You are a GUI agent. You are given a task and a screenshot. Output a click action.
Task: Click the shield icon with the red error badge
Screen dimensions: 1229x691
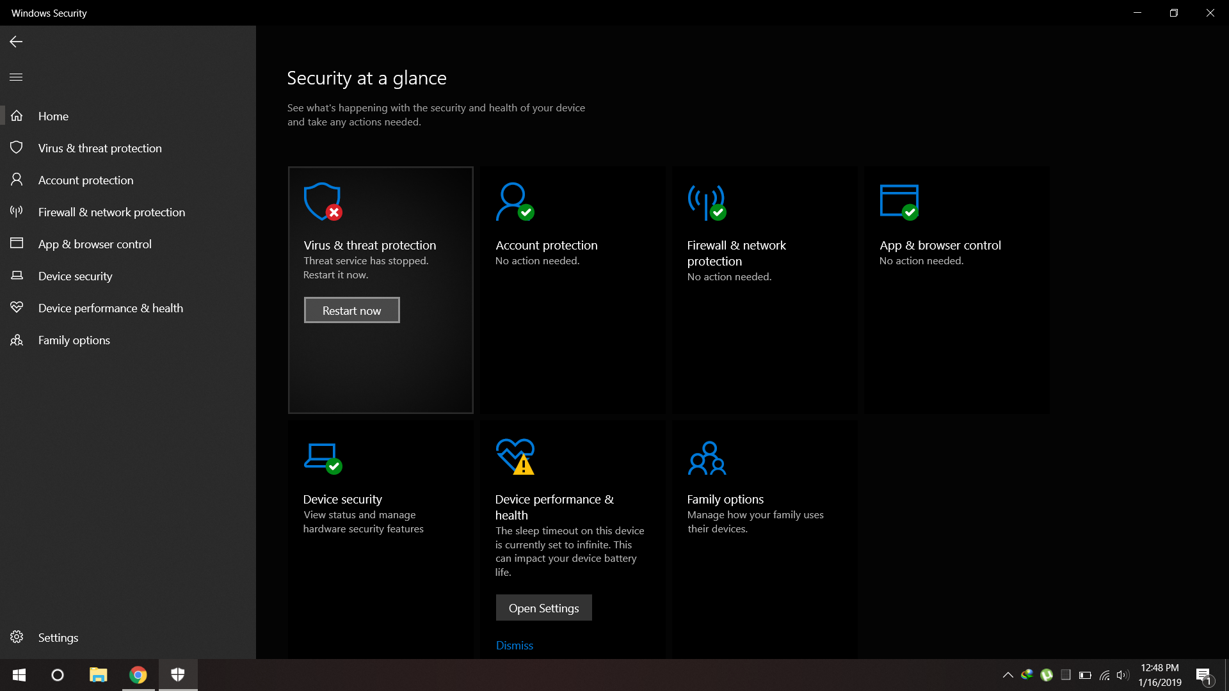pos(323,202)
